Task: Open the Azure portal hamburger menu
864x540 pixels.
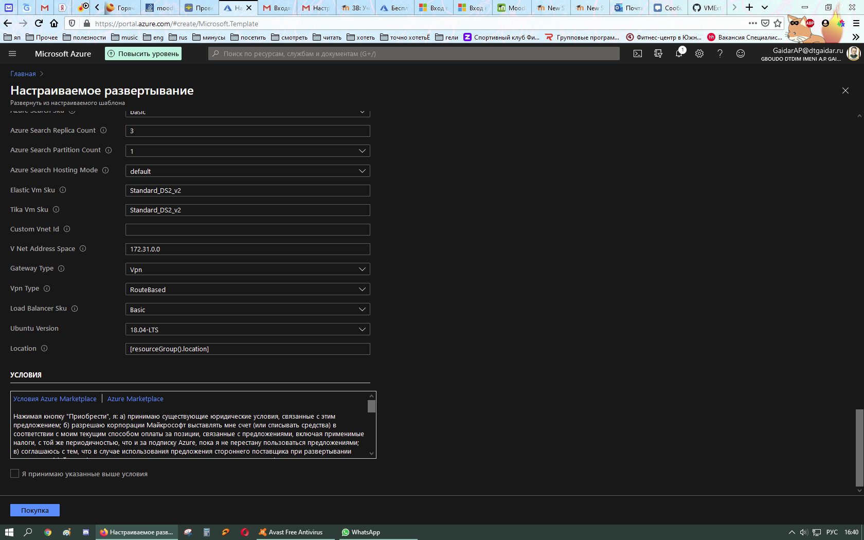Action: click(x=12, y=53)
